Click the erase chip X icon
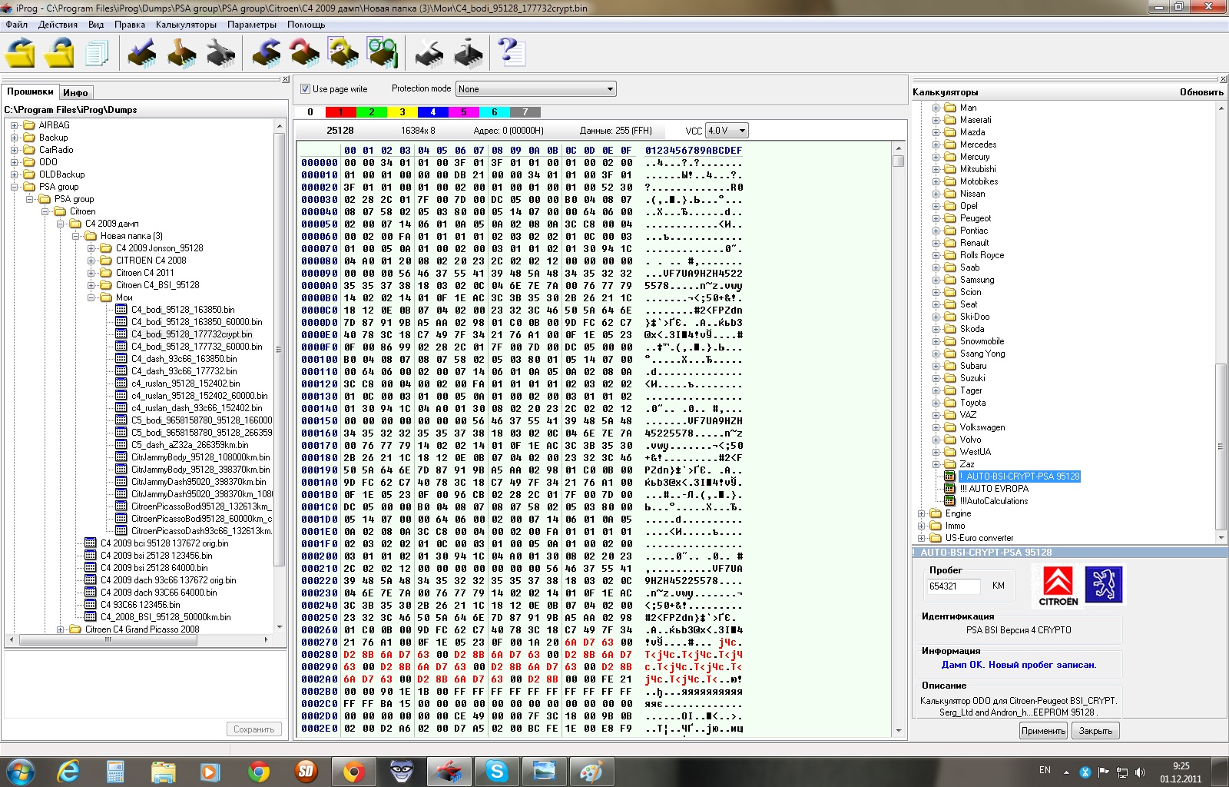 point(429,53)
